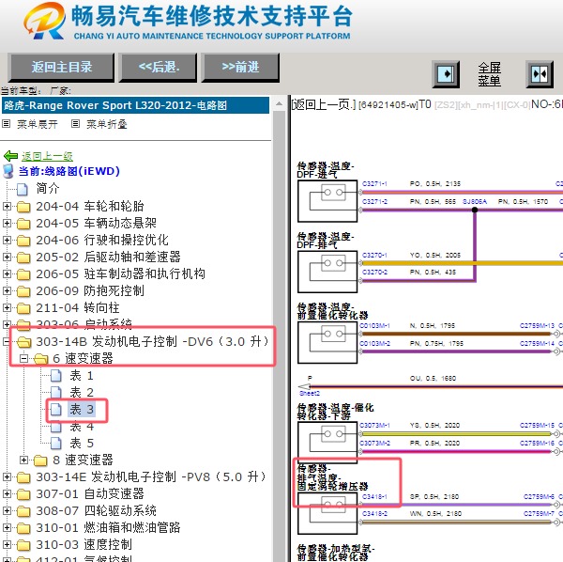
Task: Click folder icon of 204-06 行驶和操控优化
Action: click(x=23, y=241)
